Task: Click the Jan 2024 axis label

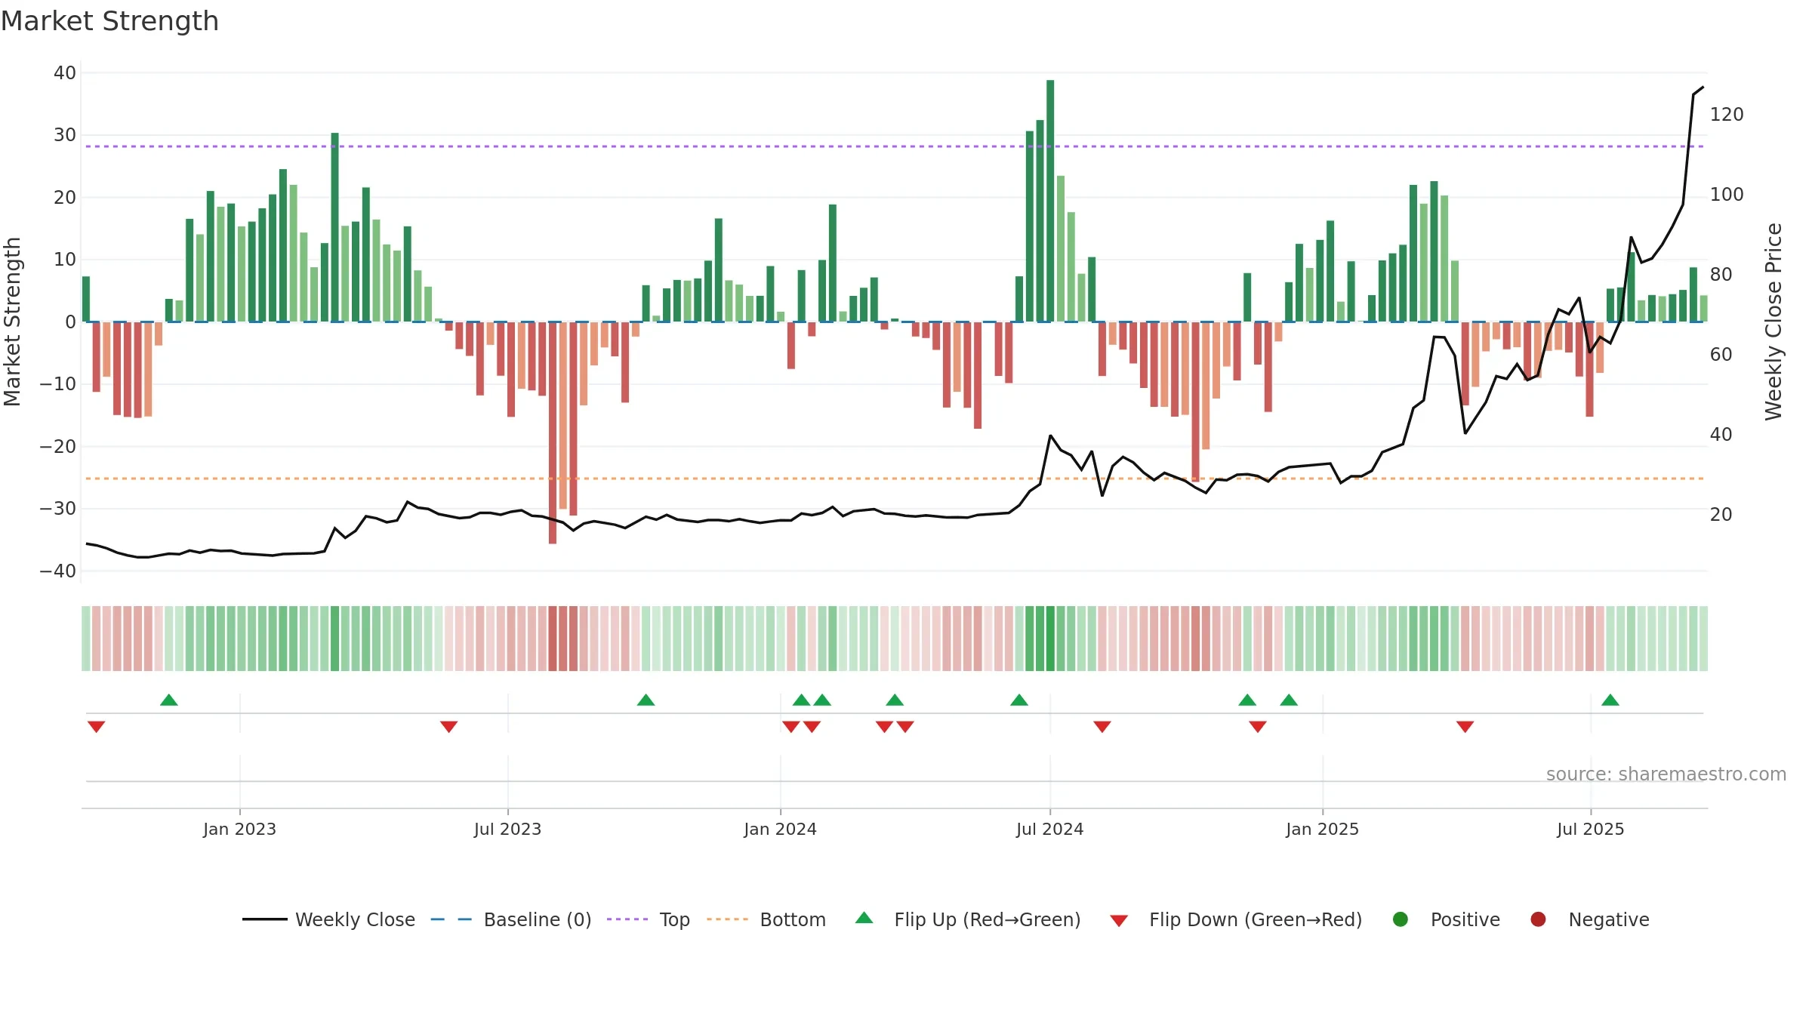Action: tap(780, 829)
